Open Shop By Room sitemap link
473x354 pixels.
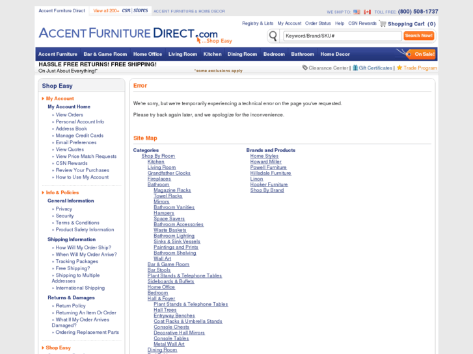point(158,156)
